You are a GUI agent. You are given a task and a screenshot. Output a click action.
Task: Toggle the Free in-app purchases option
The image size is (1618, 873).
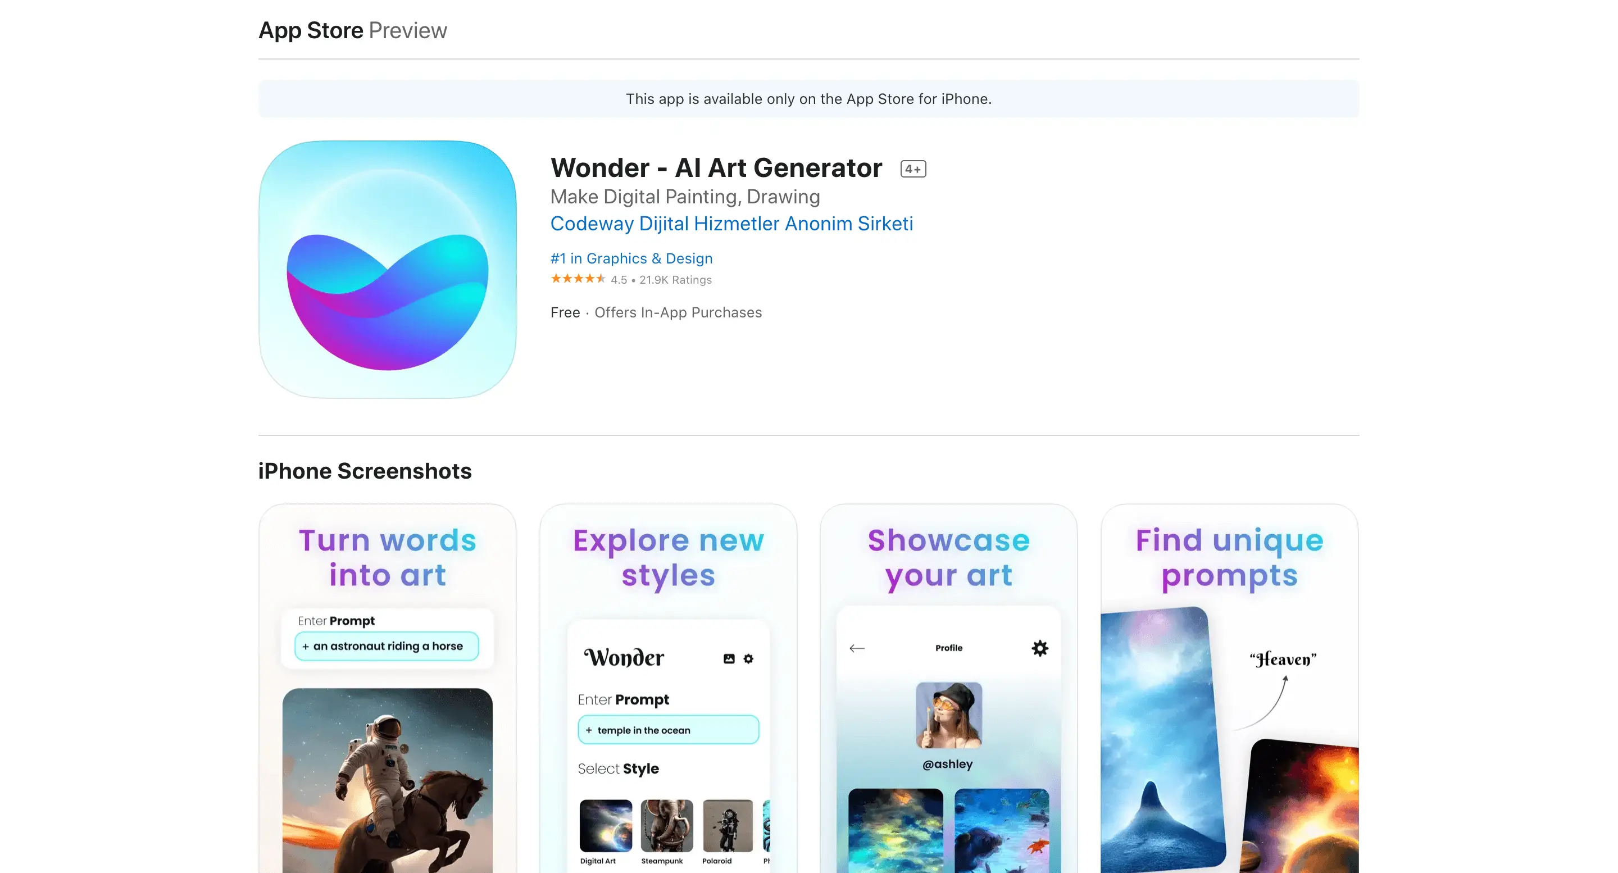(656, 313)
